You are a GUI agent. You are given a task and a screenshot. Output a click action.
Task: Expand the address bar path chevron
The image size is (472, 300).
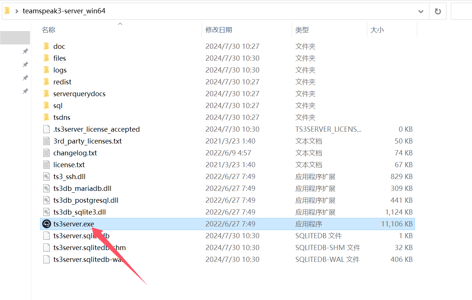[x=17, y=11]
